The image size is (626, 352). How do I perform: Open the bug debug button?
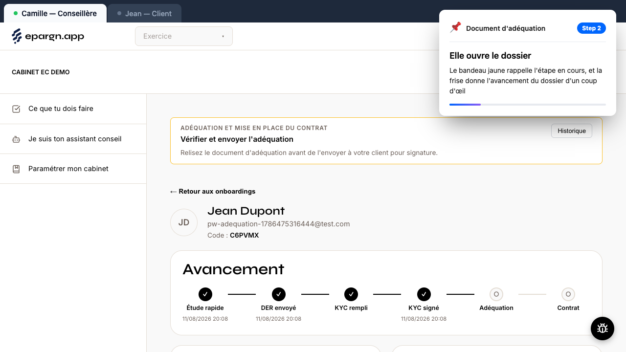(x=603, y=329)
